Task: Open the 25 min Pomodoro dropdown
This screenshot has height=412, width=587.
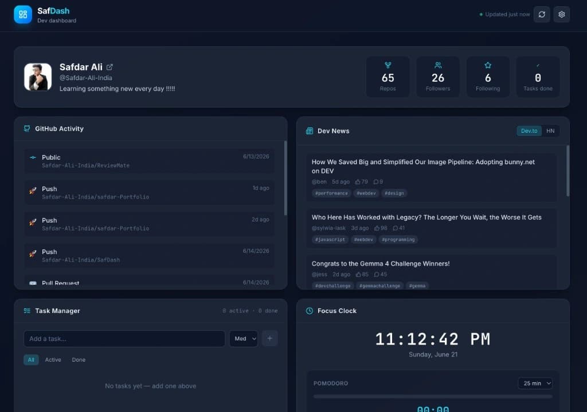Action: point(535,383)
